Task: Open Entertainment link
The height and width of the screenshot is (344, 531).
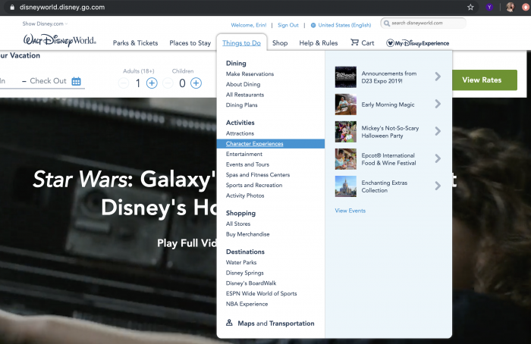Action: coord(244,155)
